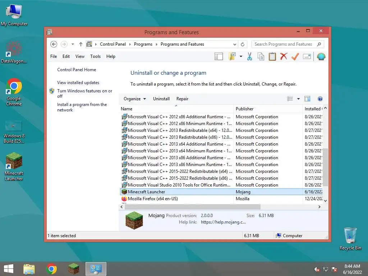Click the Cut scissors icon

(x=249, y=56)
